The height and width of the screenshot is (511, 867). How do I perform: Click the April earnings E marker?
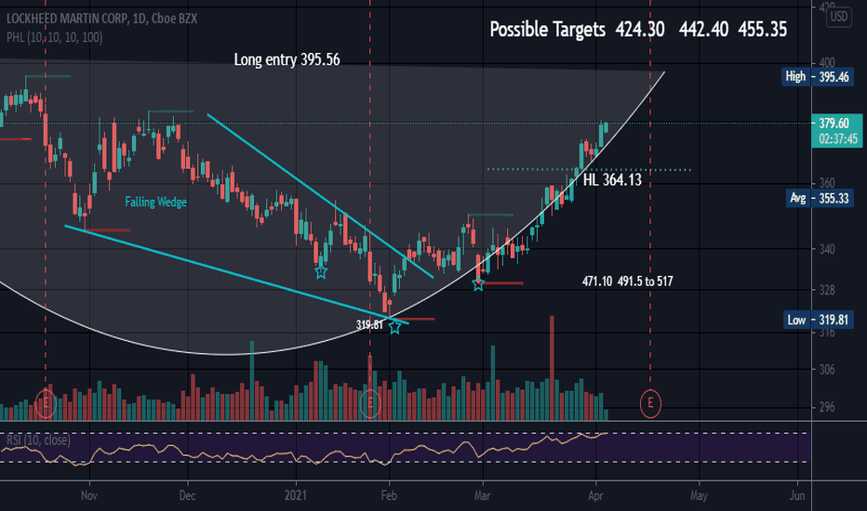[x=650, y=403]
